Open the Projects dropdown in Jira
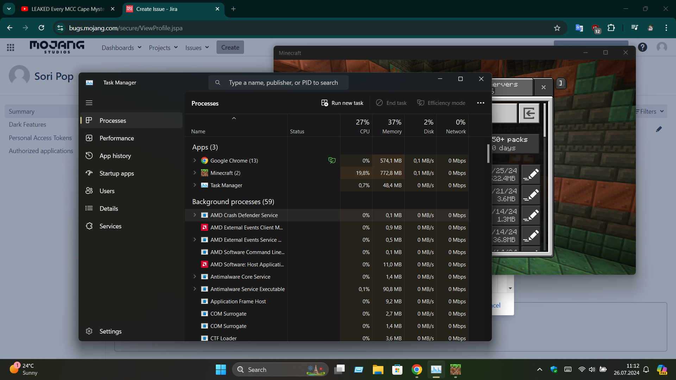676x380 pixels. 163,47
